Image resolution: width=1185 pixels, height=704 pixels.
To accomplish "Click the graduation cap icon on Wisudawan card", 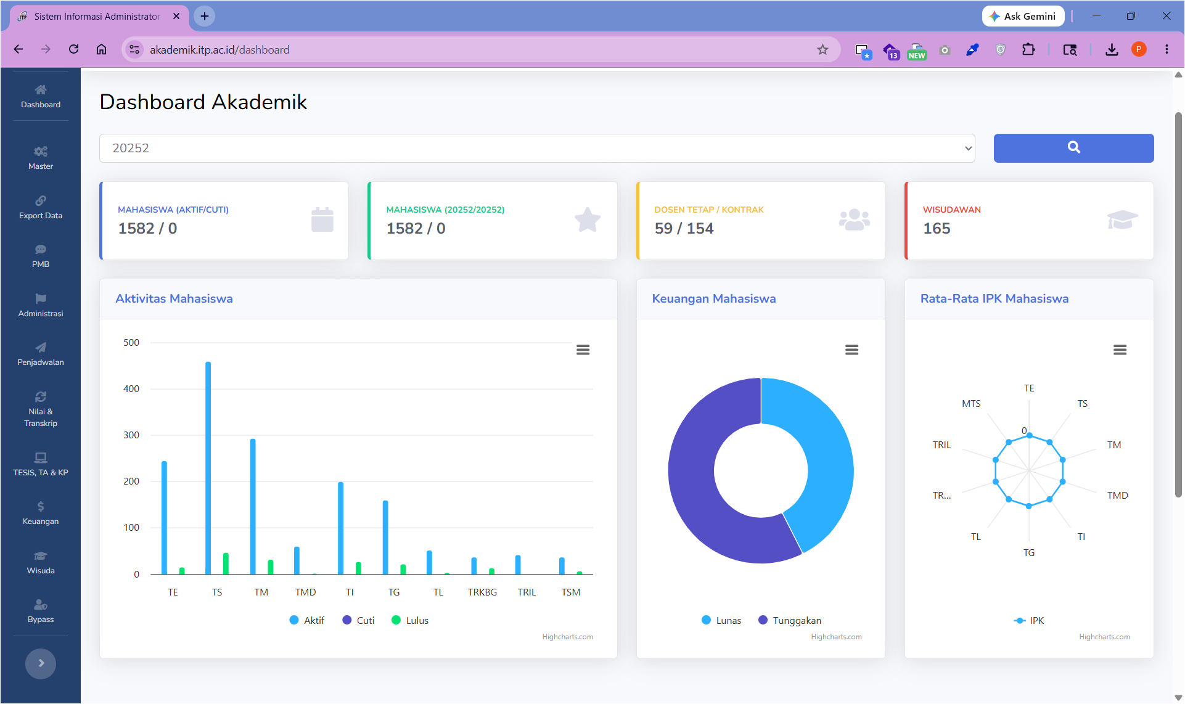I will pyautogui.click(x=1122, y=219).
